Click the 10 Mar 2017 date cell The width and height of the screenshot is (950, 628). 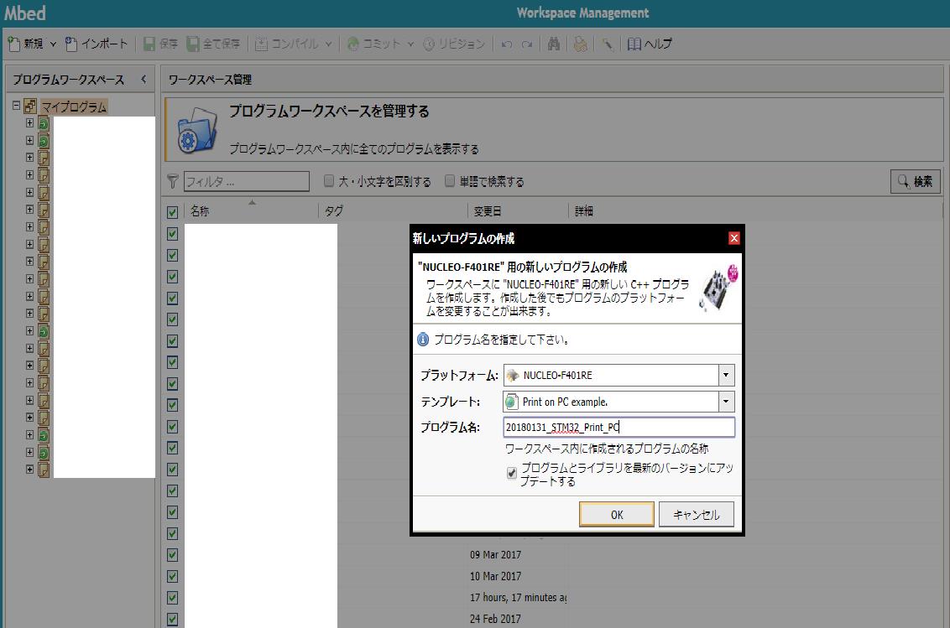click(x=495, y=576)
